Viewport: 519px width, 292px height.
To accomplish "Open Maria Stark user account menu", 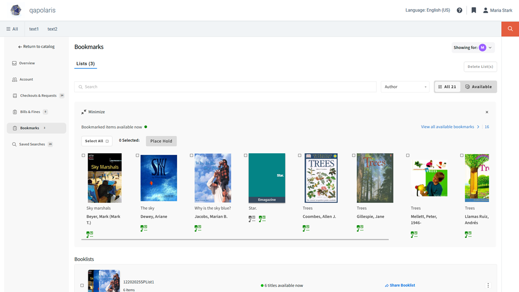I will pyautogui.click(x=497, y=10).
